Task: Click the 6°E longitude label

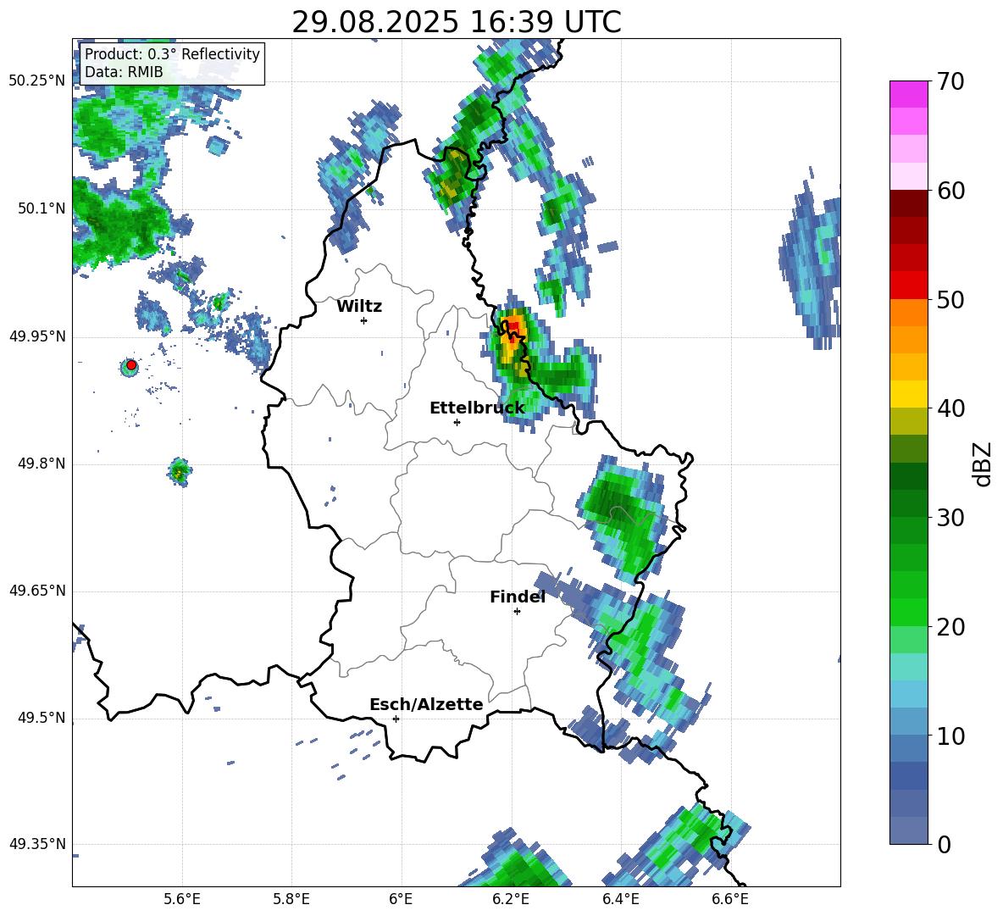Action: [401, 899]
